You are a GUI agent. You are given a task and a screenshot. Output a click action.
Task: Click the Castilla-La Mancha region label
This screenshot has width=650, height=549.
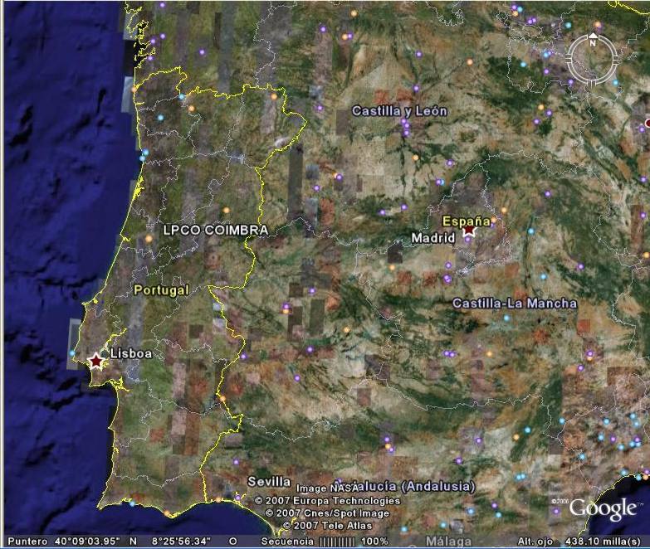pos(514,304)
